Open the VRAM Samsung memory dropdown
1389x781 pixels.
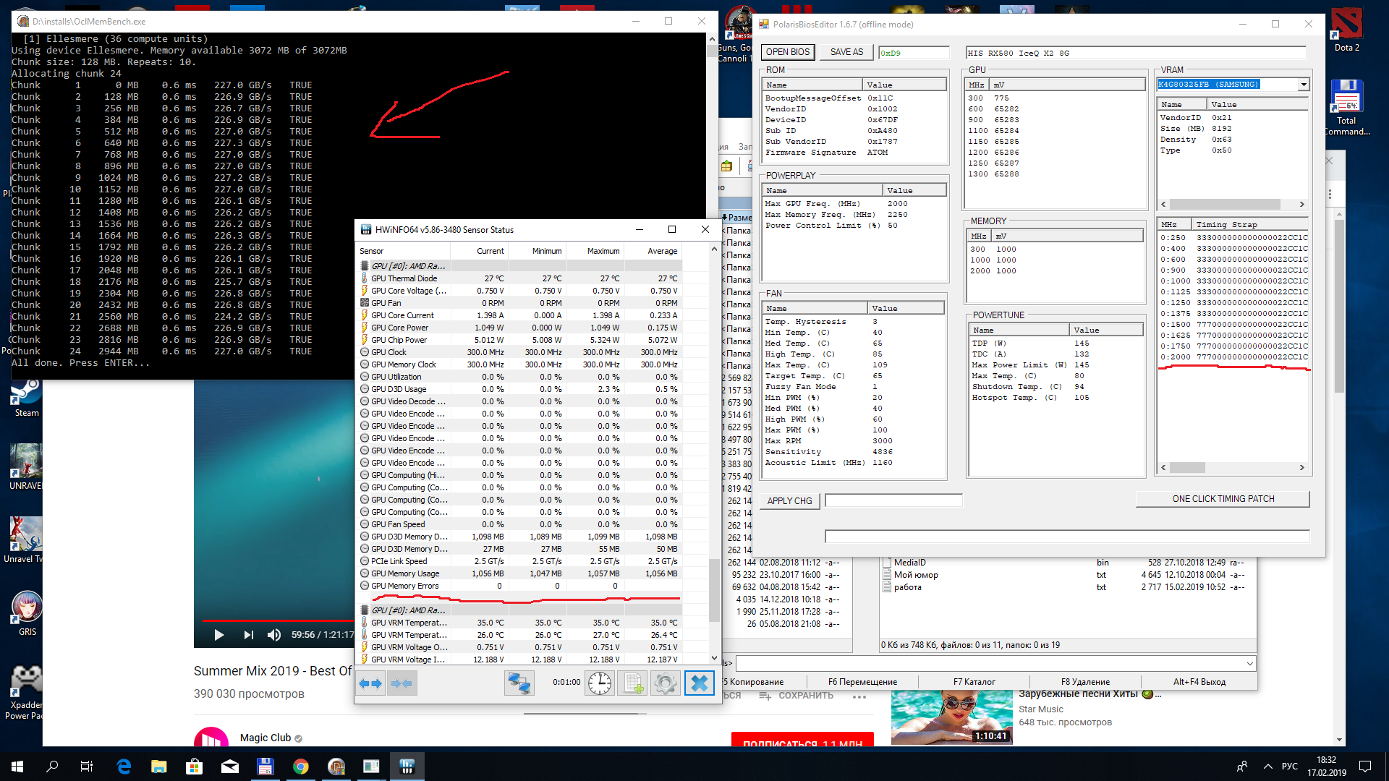click(x=1303, y=85)
